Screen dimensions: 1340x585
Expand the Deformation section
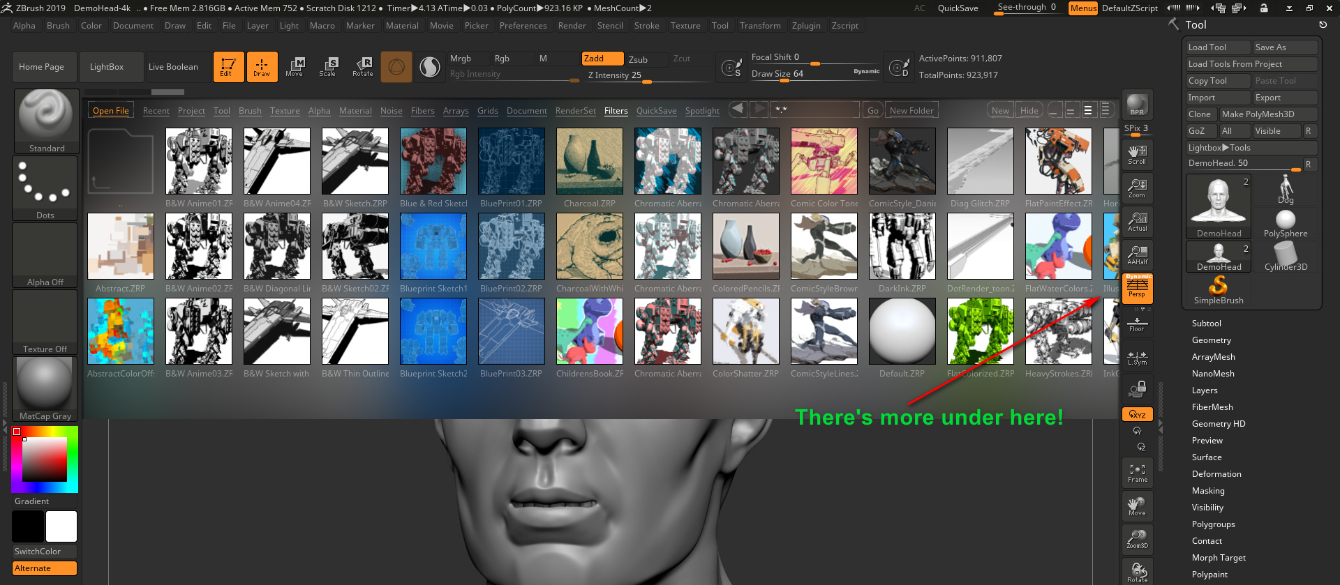(1216, 474)
